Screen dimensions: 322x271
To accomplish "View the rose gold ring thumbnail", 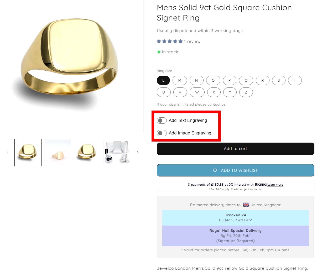I will click(x=58, y=152).
